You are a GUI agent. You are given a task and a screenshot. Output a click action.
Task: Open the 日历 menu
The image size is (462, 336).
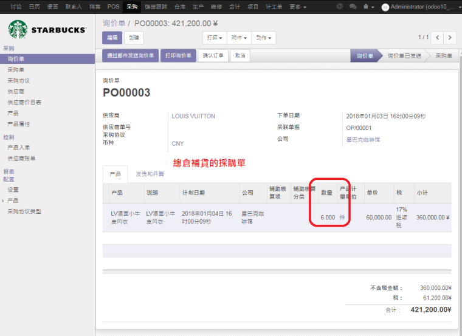click(x=34, y=7)
